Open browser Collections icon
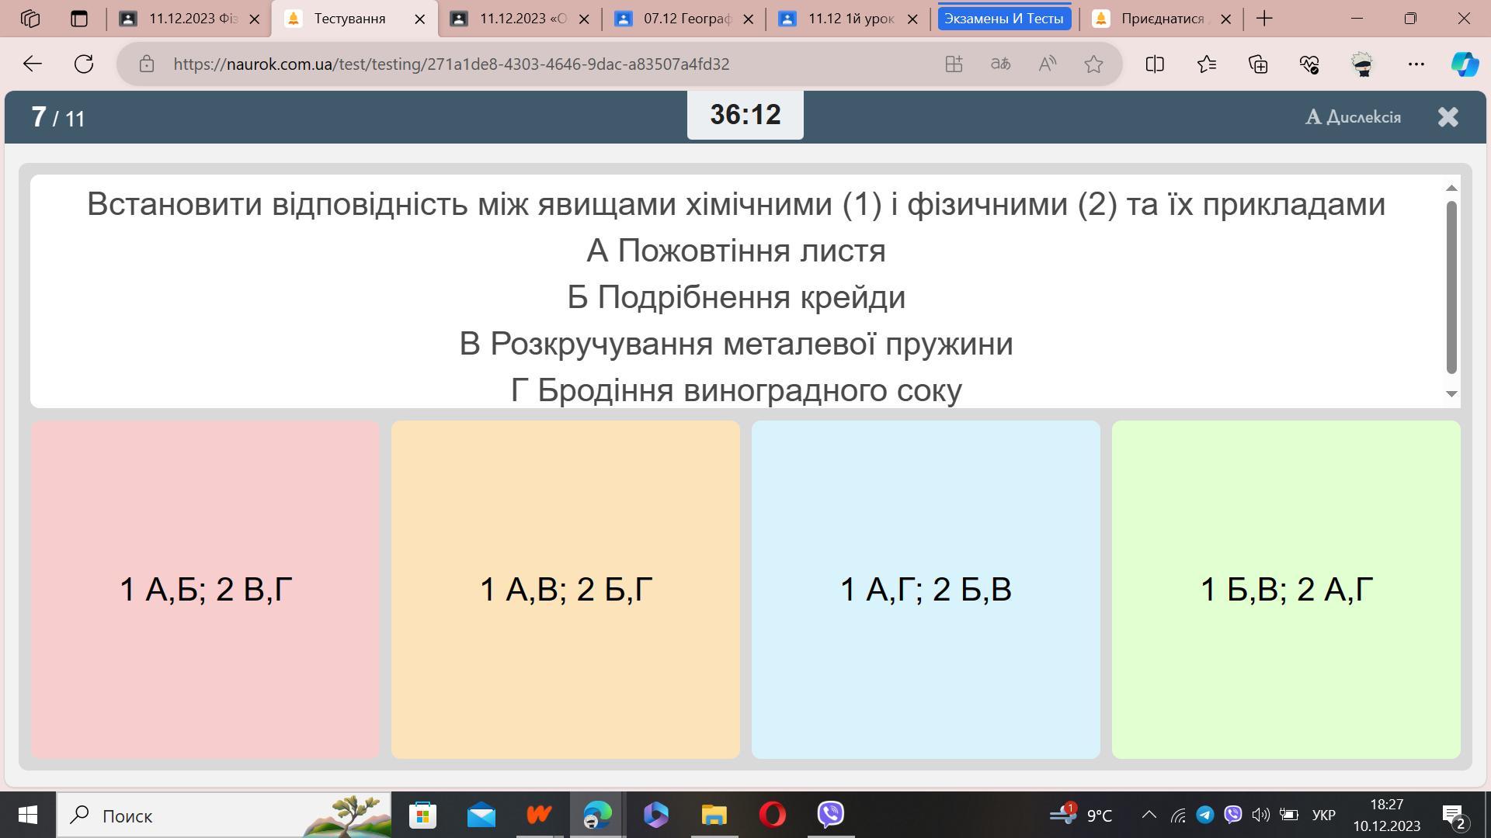Screen dimensions: 1491x838 click(x=1258, y=64)
